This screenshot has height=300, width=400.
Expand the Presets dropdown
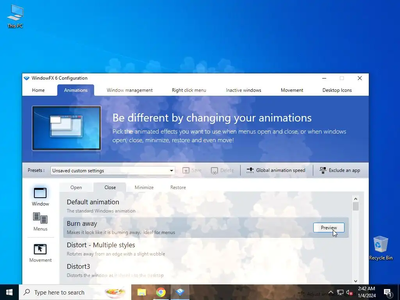(x=171, y=171)
